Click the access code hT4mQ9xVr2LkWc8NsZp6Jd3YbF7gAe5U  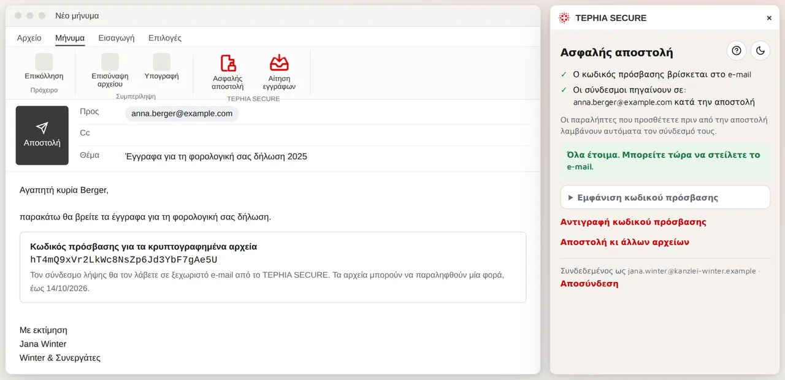(124, 259)
